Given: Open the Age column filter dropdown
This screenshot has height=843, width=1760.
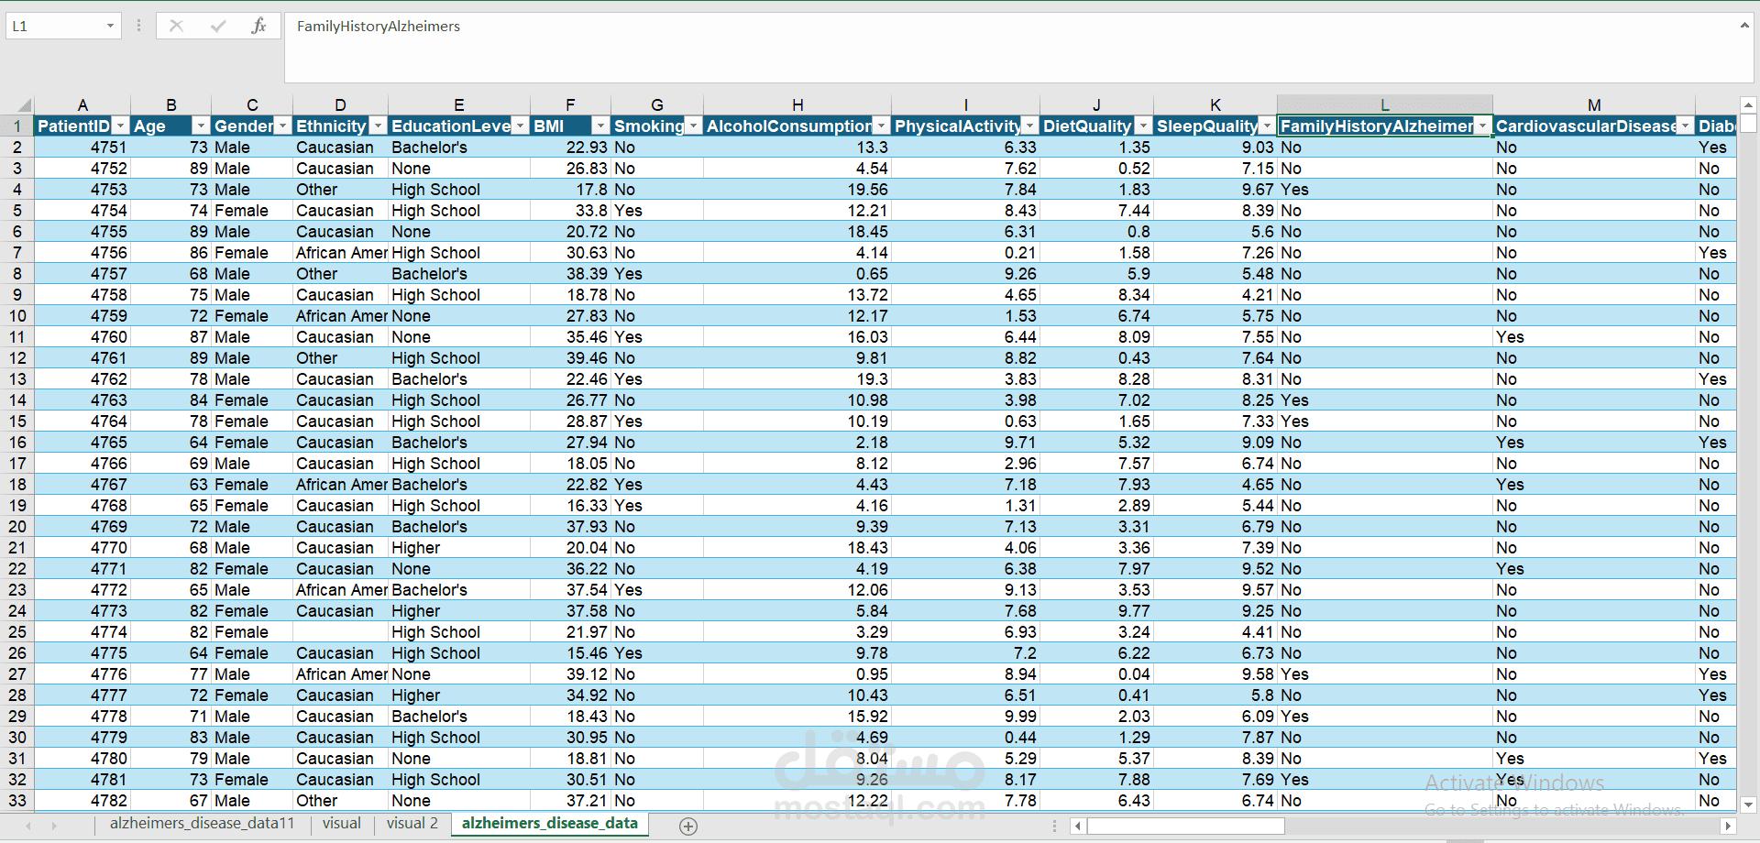Looking at the screenshot, I should (201, 126).
